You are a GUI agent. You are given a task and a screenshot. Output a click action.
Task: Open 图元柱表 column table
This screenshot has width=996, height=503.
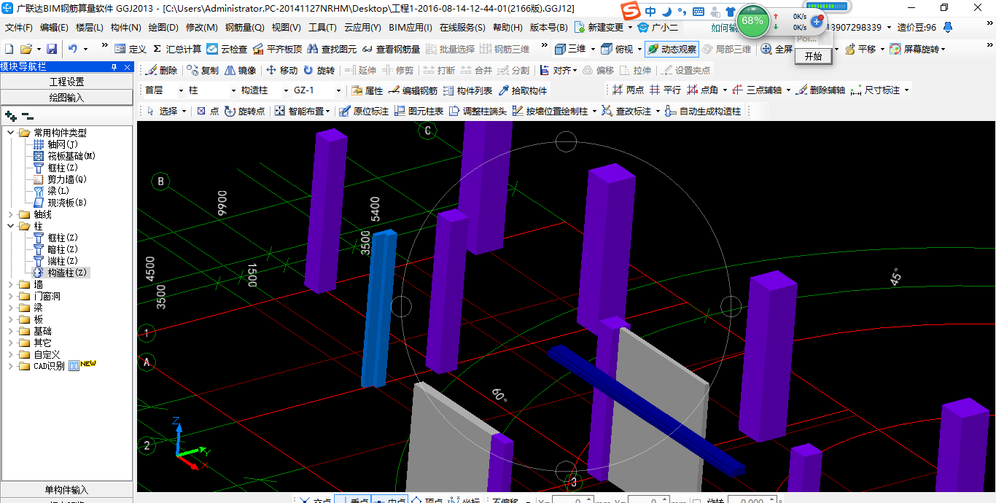point(419,111)
